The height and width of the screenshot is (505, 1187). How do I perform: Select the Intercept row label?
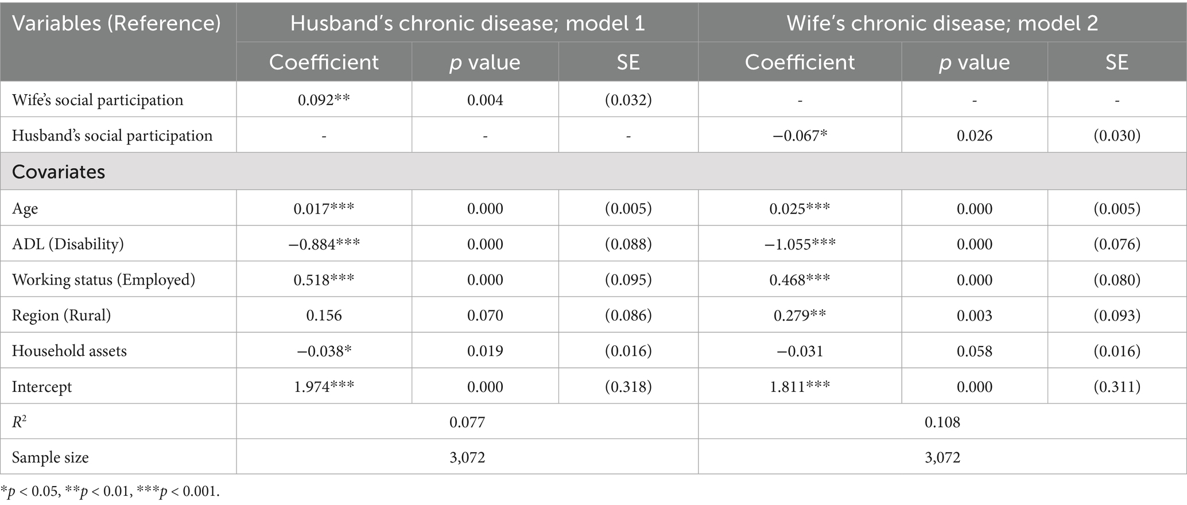[42, 387]
